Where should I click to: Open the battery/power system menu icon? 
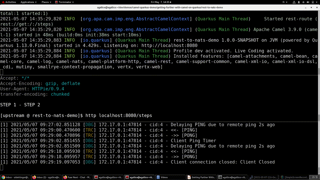[x=313, y=2]
